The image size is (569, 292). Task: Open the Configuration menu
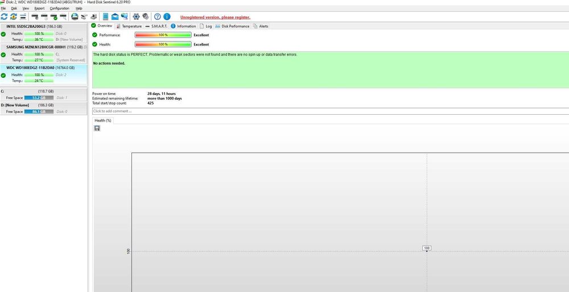tap(60, 8)
